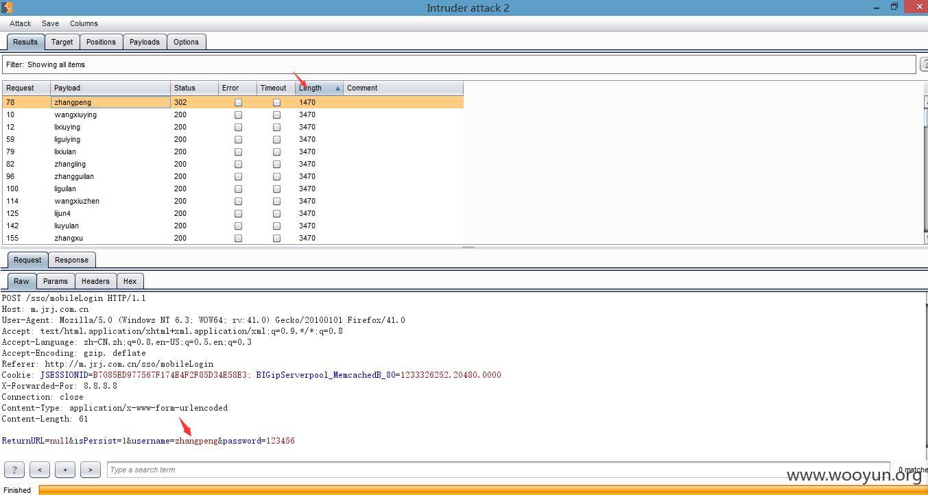Click the request body line ReturnURL

point(148,441)
